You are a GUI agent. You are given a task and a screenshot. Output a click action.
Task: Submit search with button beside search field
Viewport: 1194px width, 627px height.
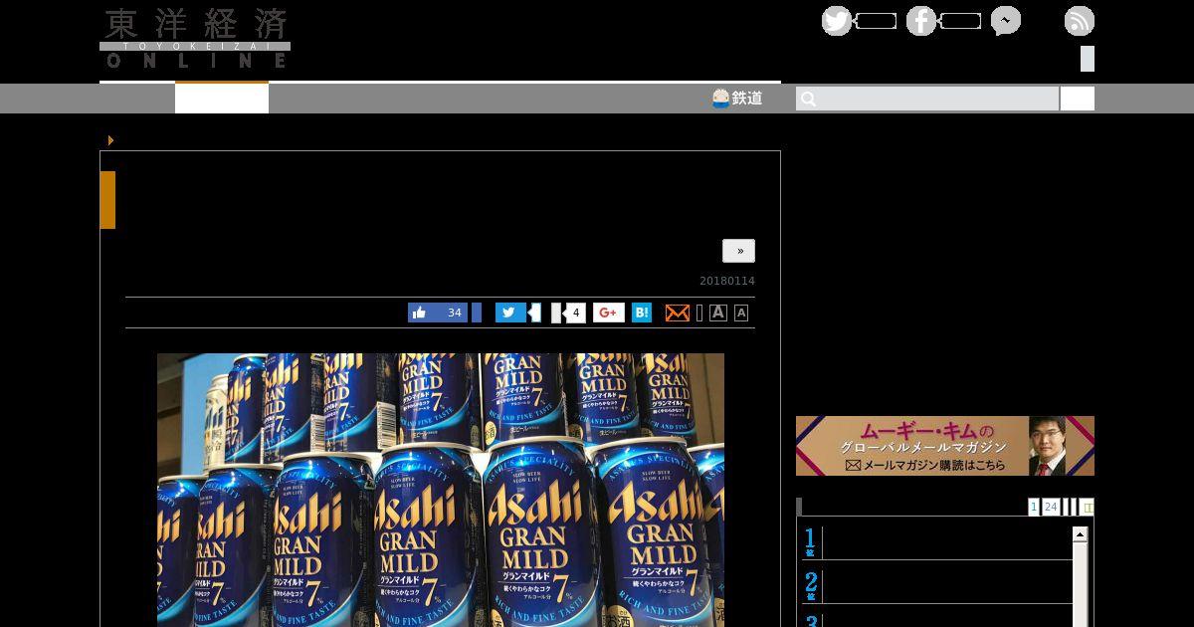click(x=1078, y=99)
